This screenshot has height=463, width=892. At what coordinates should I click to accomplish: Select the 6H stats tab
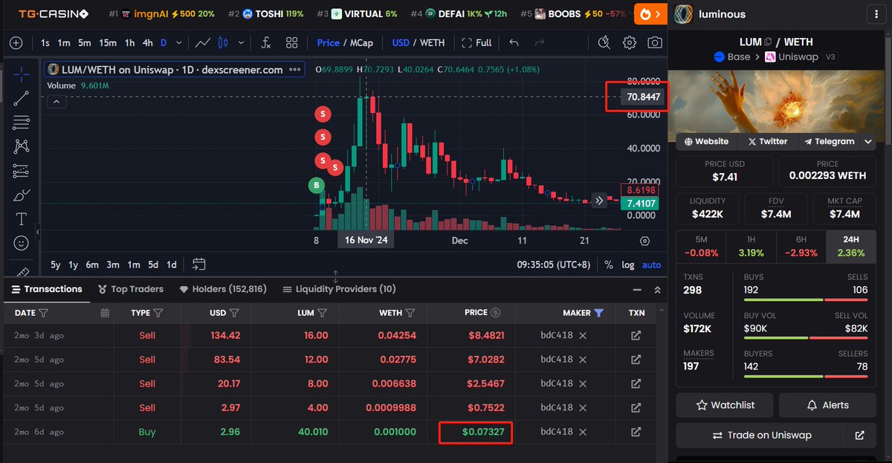(801, 247)
